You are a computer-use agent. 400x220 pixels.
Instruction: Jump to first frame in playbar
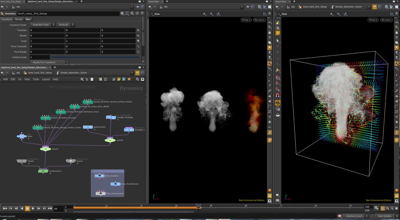[x=5, y=208]
